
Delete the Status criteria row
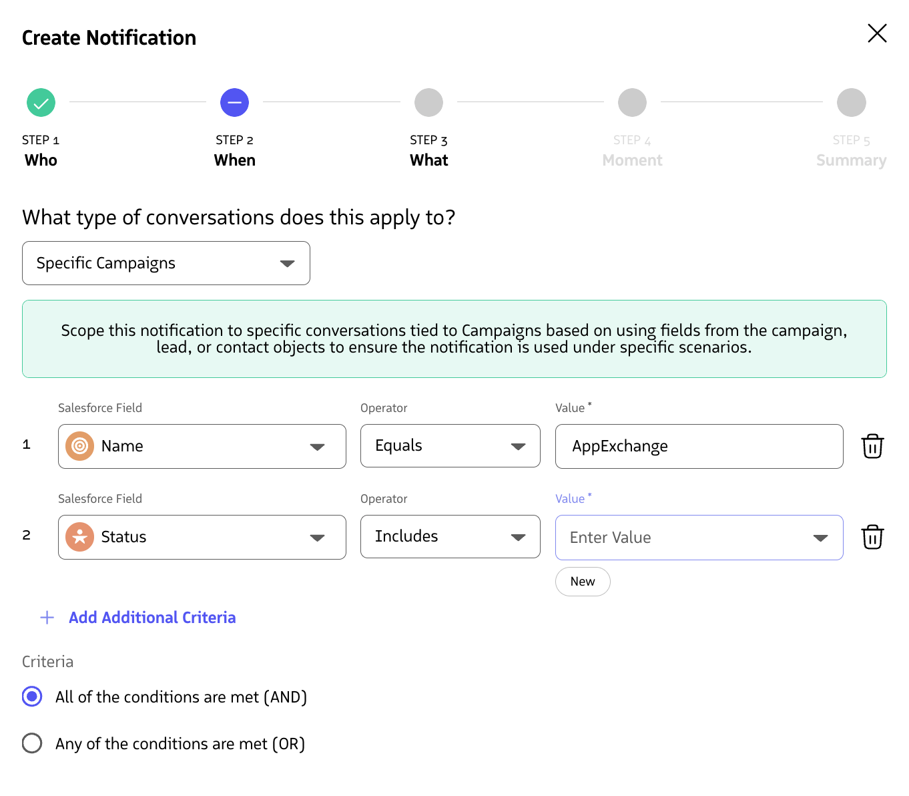coord(872,537)
